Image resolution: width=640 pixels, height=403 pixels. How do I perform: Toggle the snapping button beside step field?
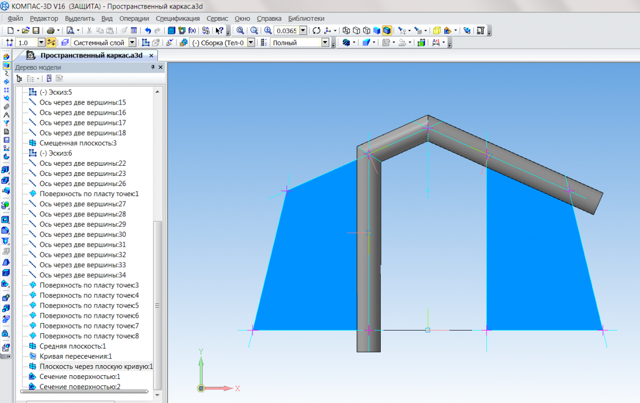pyautogui.click(x=51, y=43)
